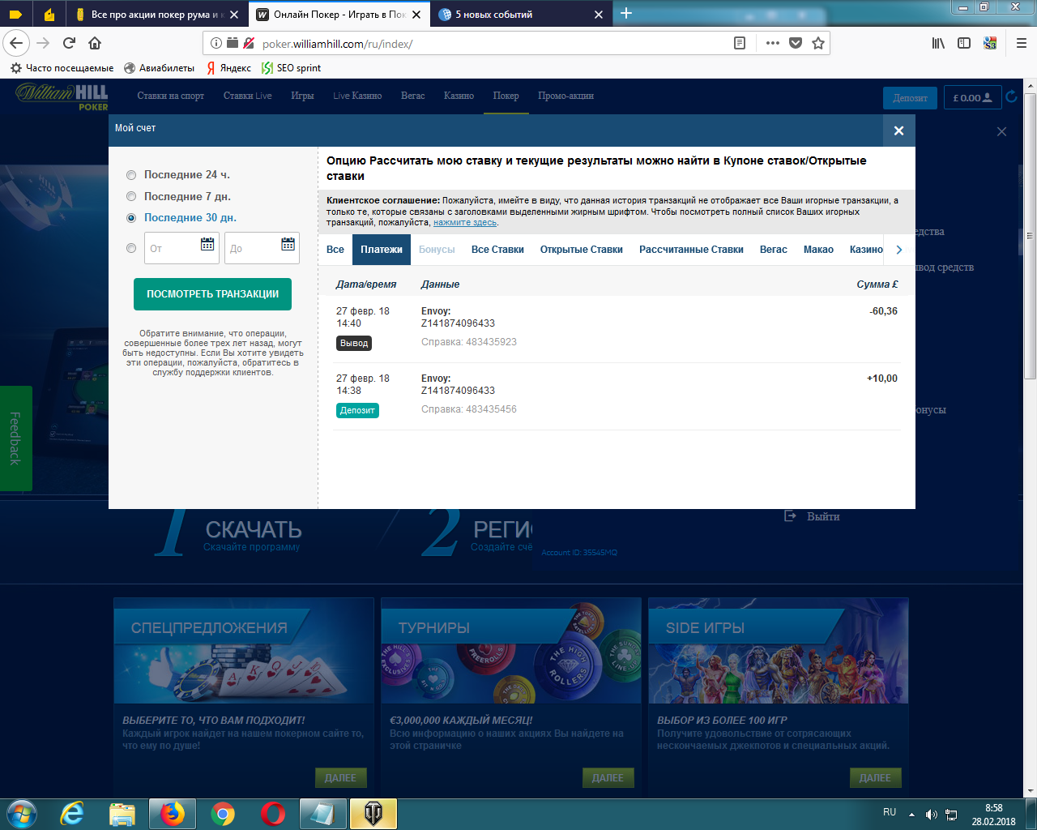Click the Депозит transaction label
1037x830 pixels.
tap(357, 411)
